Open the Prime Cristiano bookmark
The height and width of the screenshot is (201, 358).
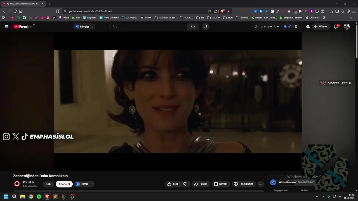click(109, 18)
